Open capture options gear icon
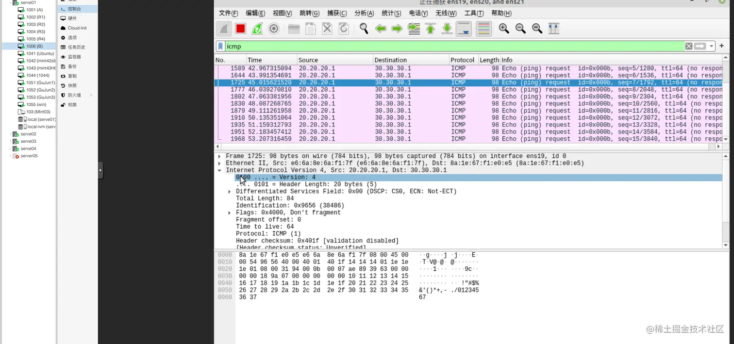 pyautogui.click(x=273, y=29)
